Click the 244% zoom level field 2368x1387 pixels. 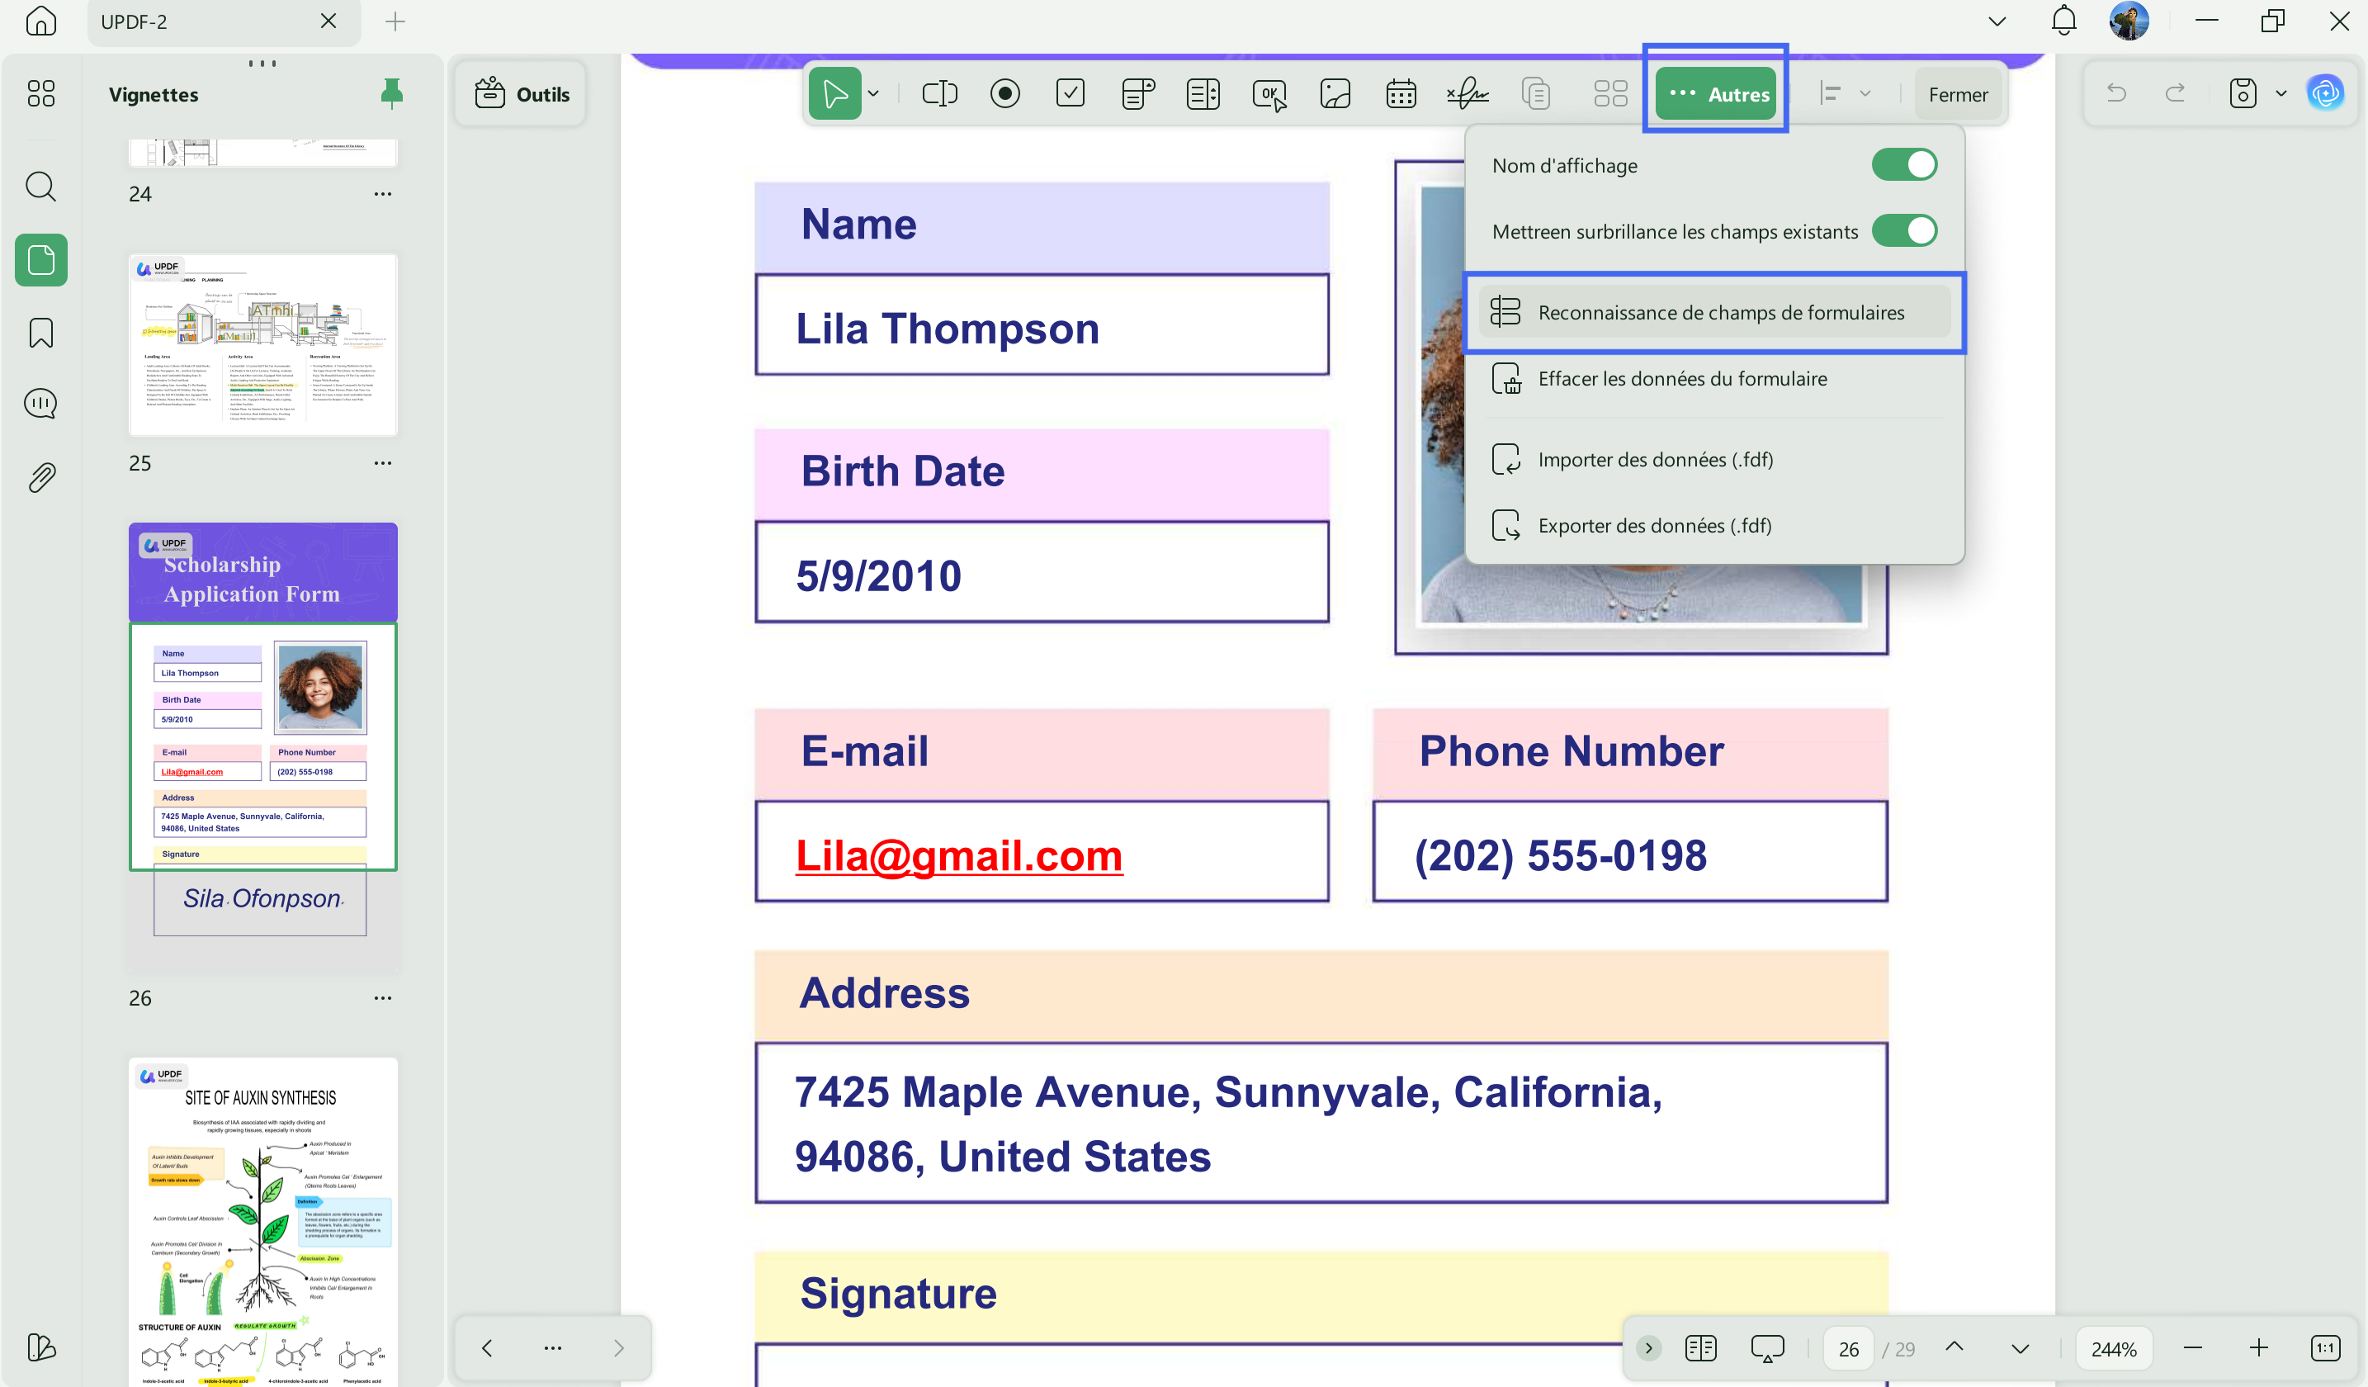click(2113, 1348)
